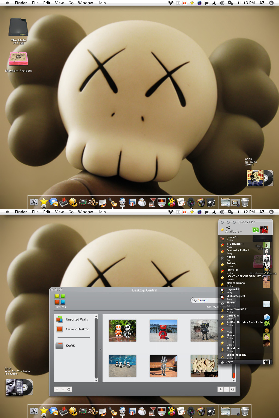This screenshot has width=279, height=418.
Task: Open the martini glass app in upper dock
Action: click(x=153, y=202)
